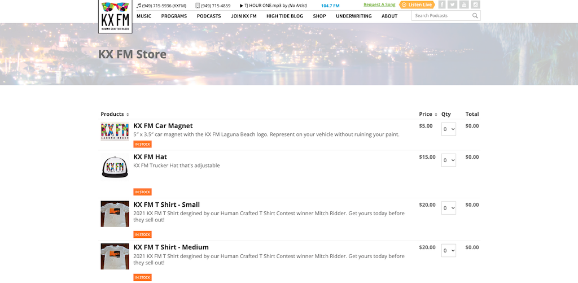Click the 104.7 FM text
Viewport: 578px width, 283px height.
point(330,6)
